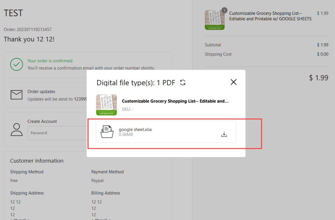The width and height of the screenshot is (335, 220).
Task: Click the quantity badge on product thumbnail
Action: (224, 11)
